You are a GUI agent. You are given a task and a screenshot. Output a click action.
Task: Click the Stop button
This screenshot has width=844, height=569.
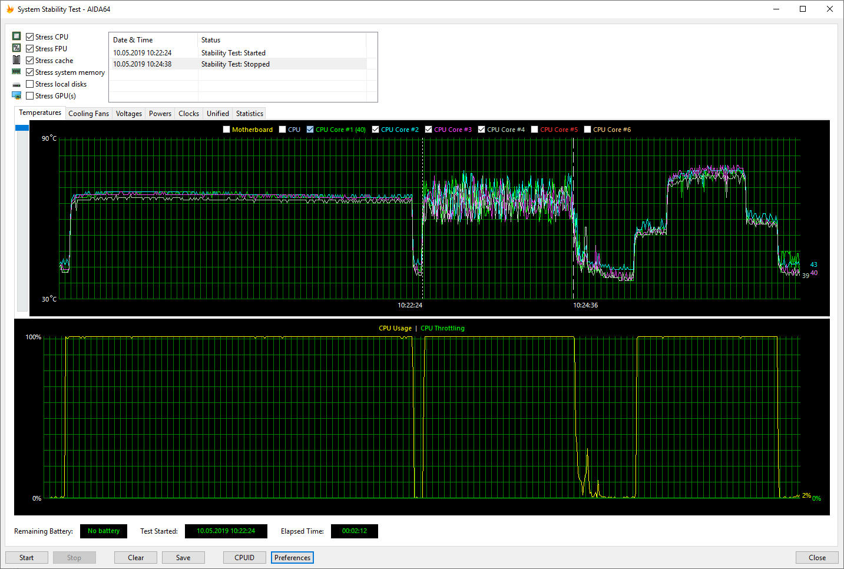[x=74, y=558]
